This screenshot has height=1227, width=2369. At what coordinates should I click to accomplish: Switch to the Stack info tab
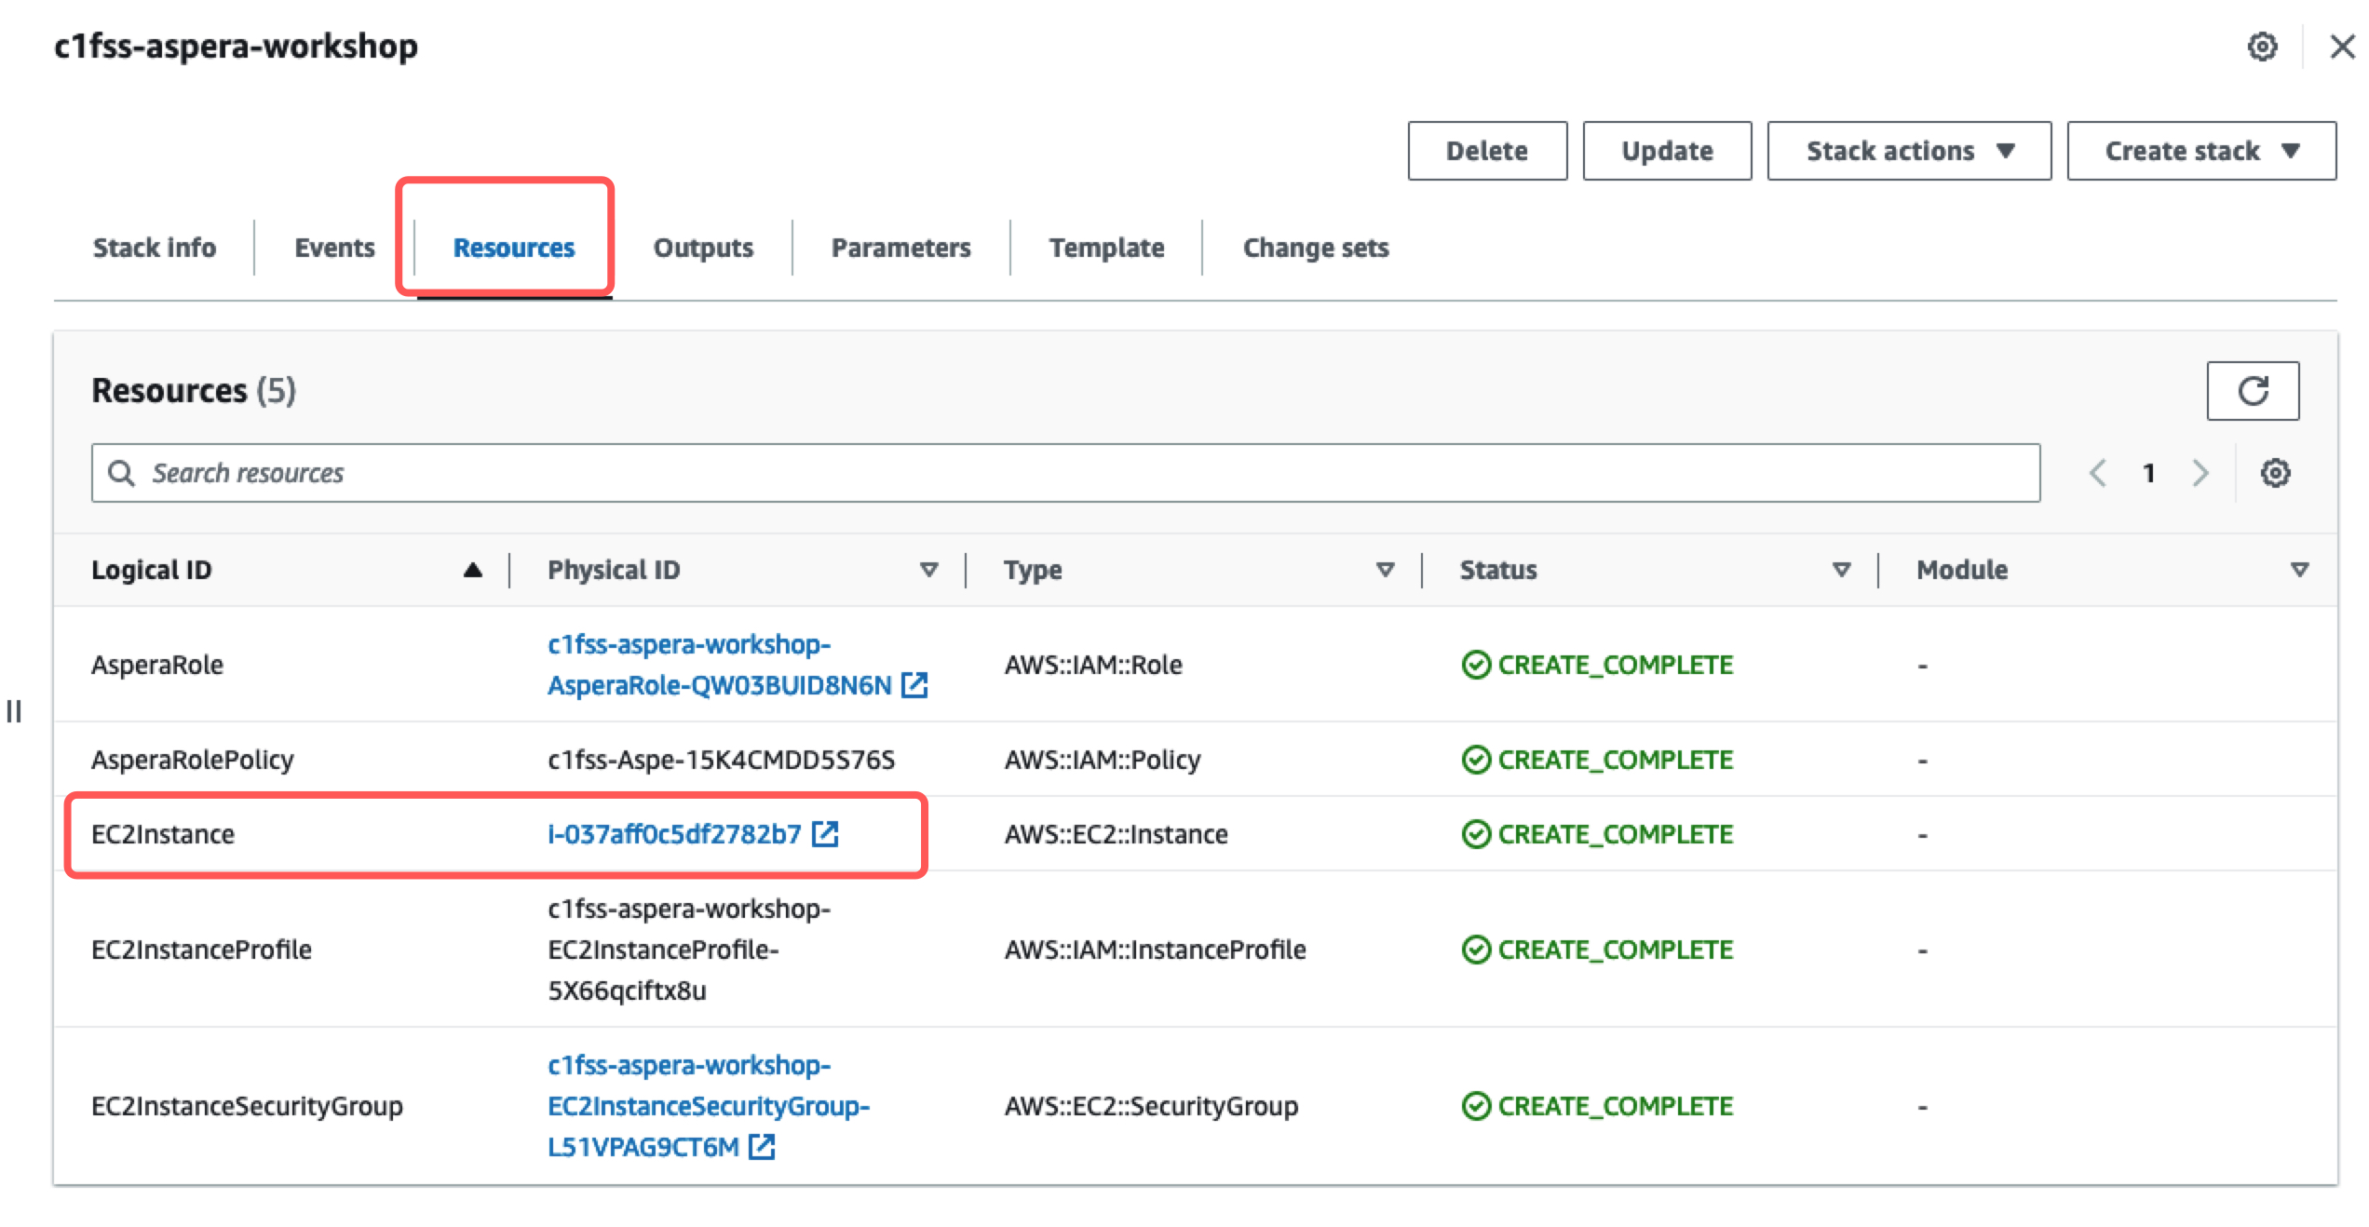(155, 248)
